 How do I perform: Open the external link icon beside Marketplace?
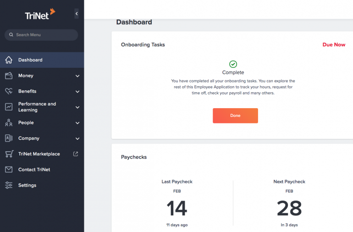[76, 154]
